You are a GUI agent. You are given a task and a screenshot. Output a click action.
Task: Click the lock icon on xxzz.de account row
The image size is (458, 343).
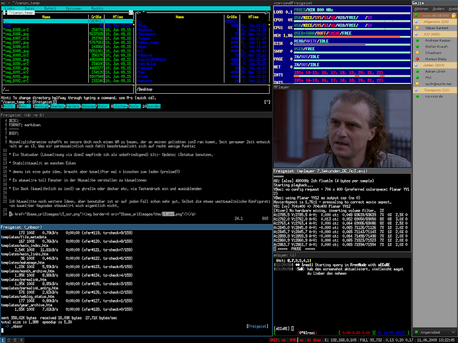[453, 15]
